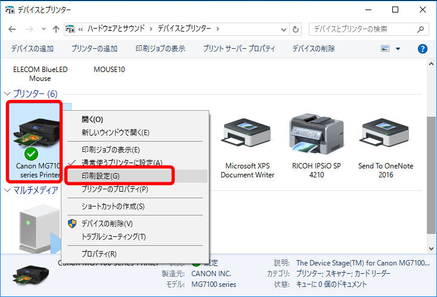437x297 pixels.
Task: Open the recent locations dropdown
Action: 44,29
